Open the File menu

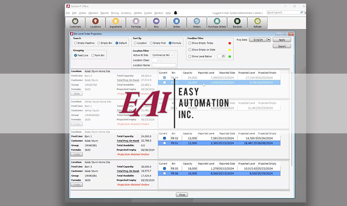68,13
